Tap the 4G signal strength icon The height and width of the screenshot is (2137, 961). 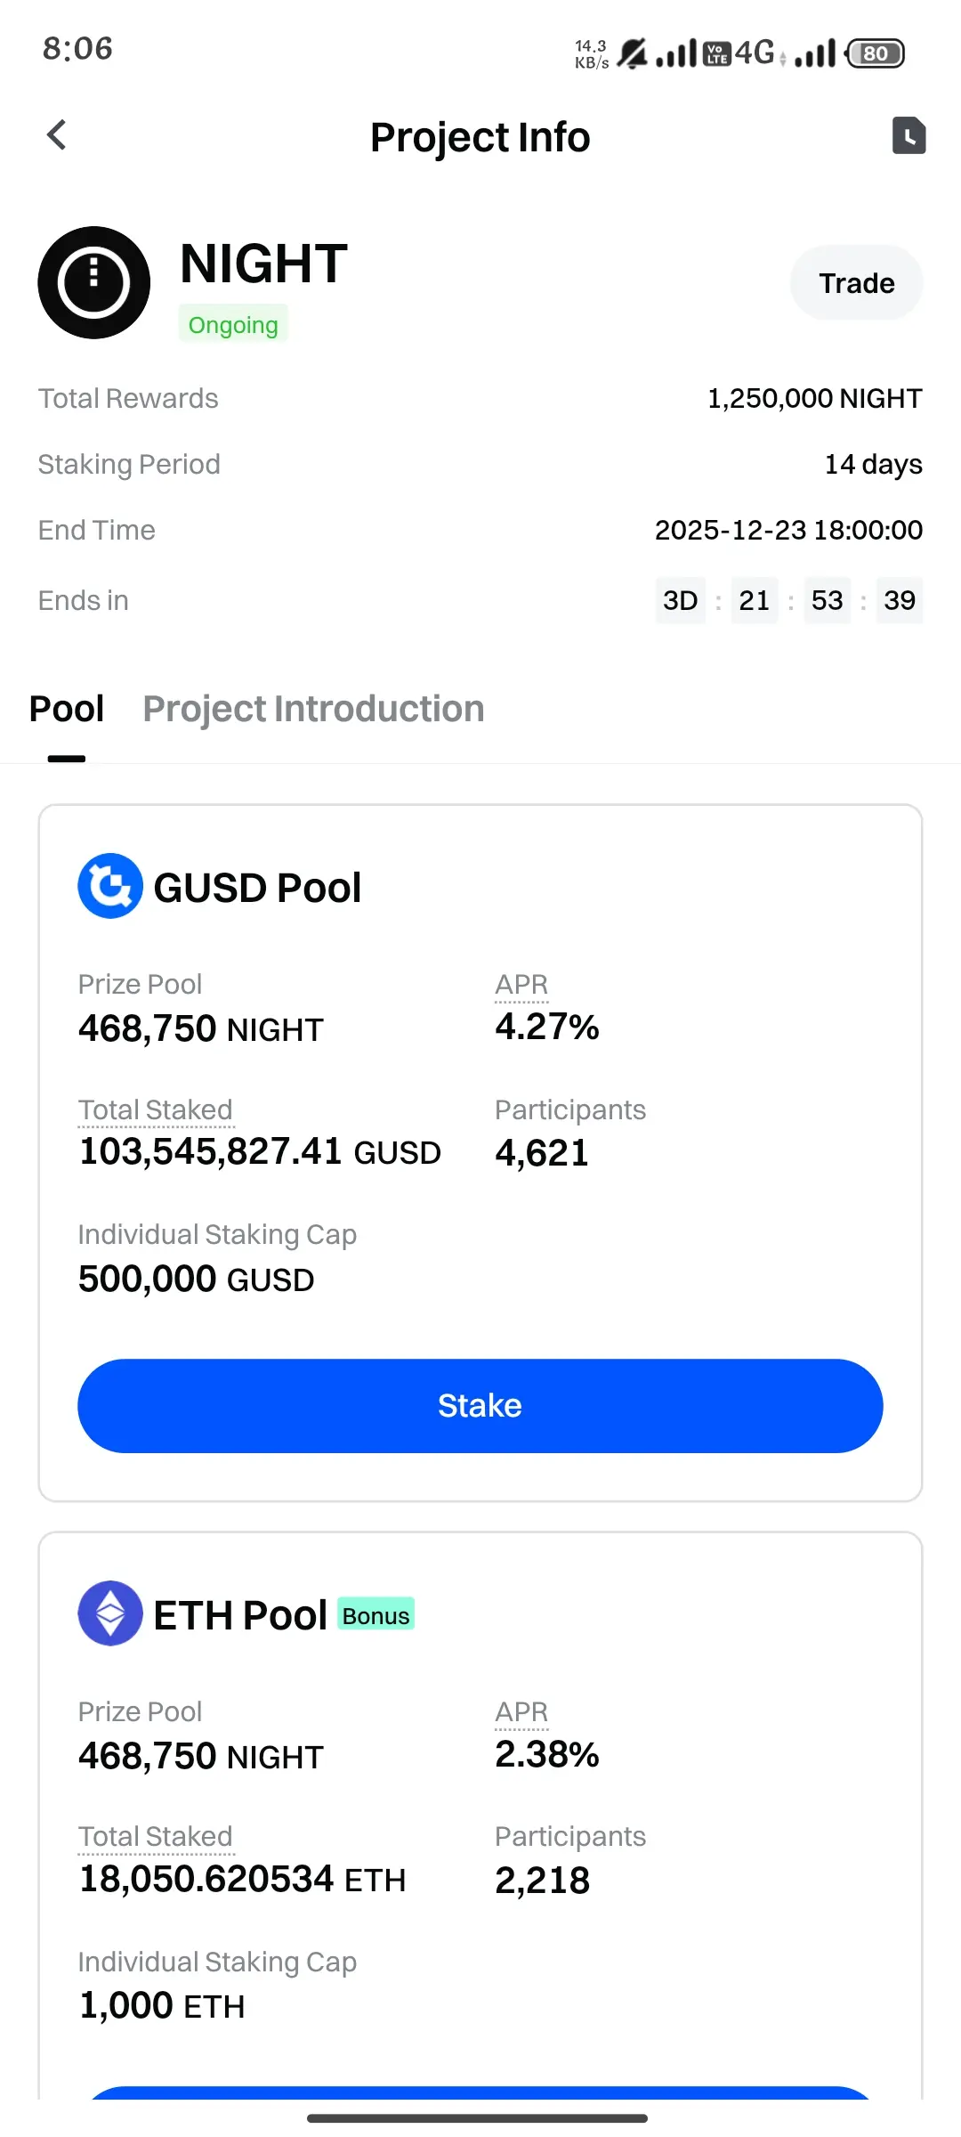[815, 53]
